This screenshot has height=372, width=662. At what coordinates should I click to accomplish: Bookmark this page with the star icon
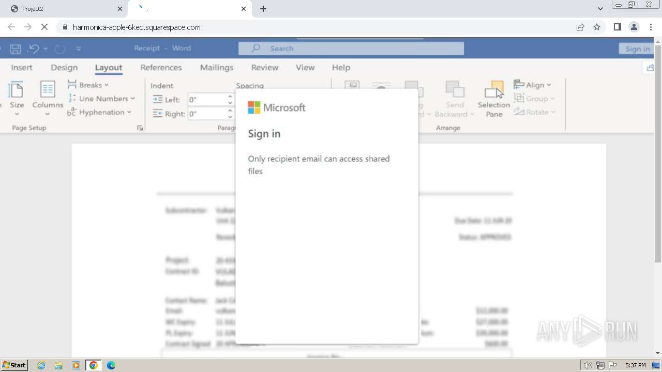tap(597, 27)
